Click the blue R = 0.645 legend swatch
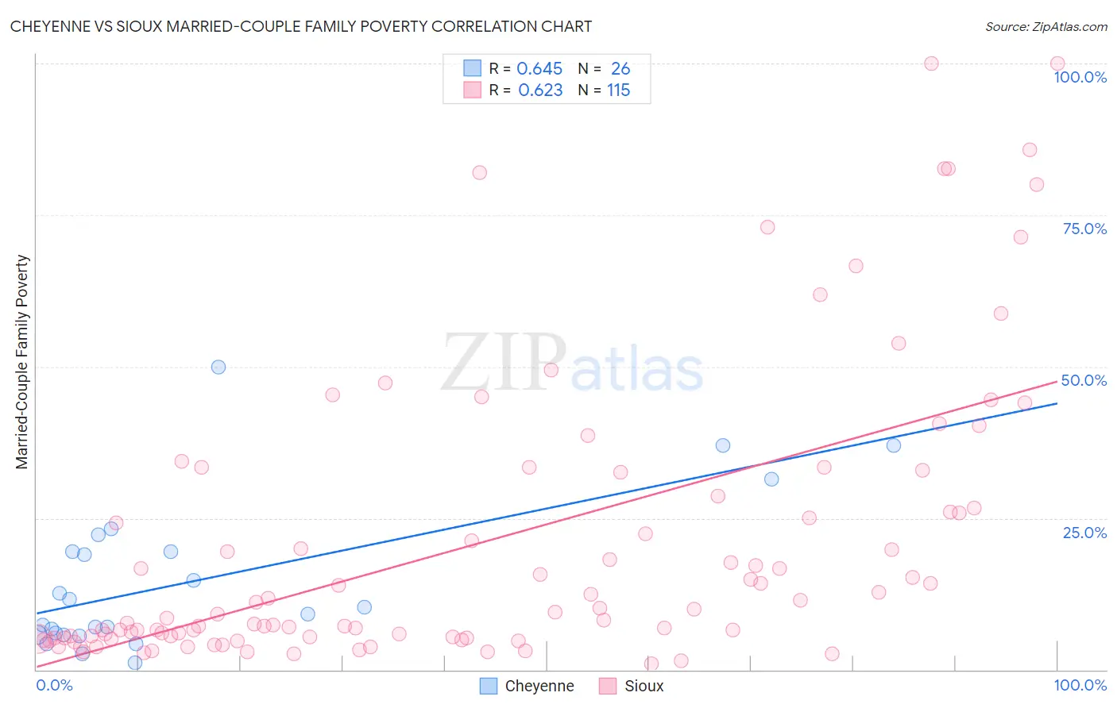 click(x=472, y=68)
